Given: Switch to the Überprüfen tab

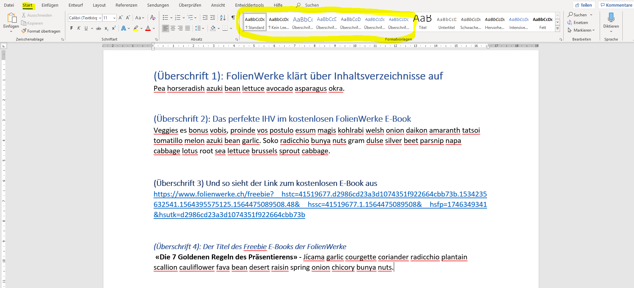Looking at the screenshot, I should tap(190, 5).
